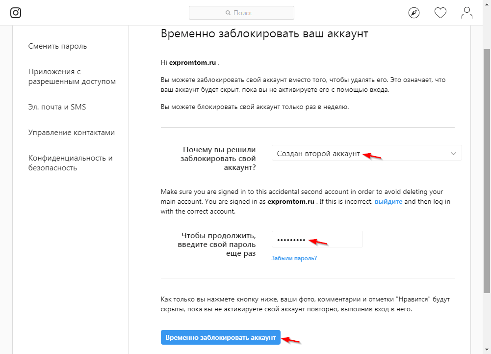Open "Конфиденциальность и безопасность" settings
The width and height of the screenshot is (491, 354).
[x=71, y=163]
